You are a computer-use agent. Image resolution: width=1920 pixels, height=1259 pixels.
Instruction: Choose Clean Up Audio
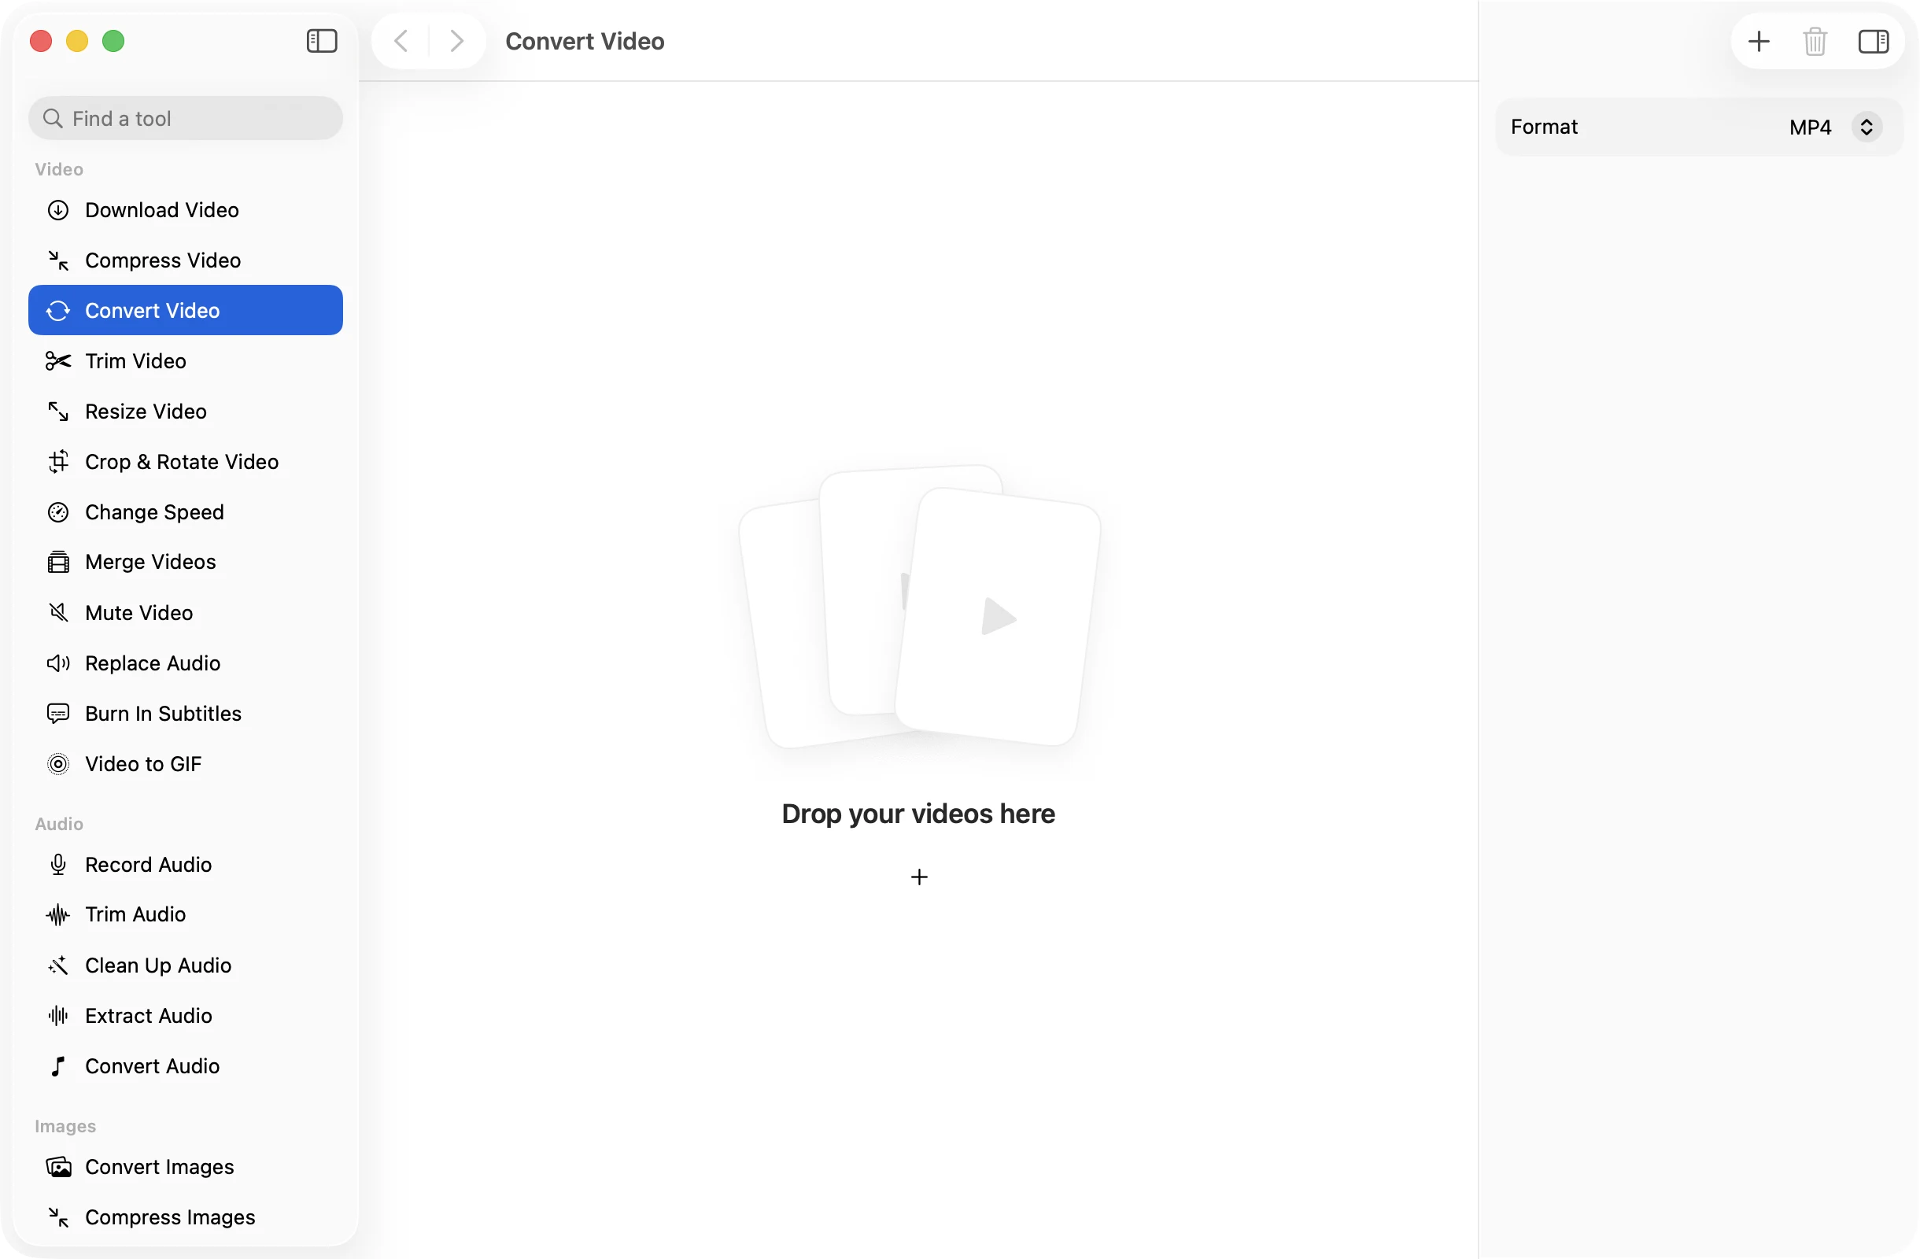(186, 965)
